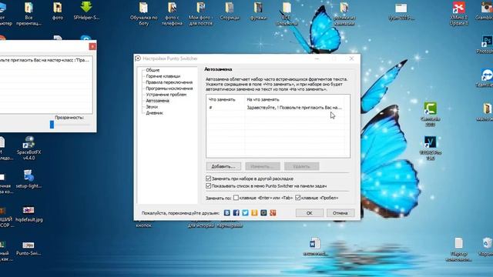Select Устранение проблем in the settings tree
Image resolution: width=493 pixels, height=277 pixels.
pos(166,95)
